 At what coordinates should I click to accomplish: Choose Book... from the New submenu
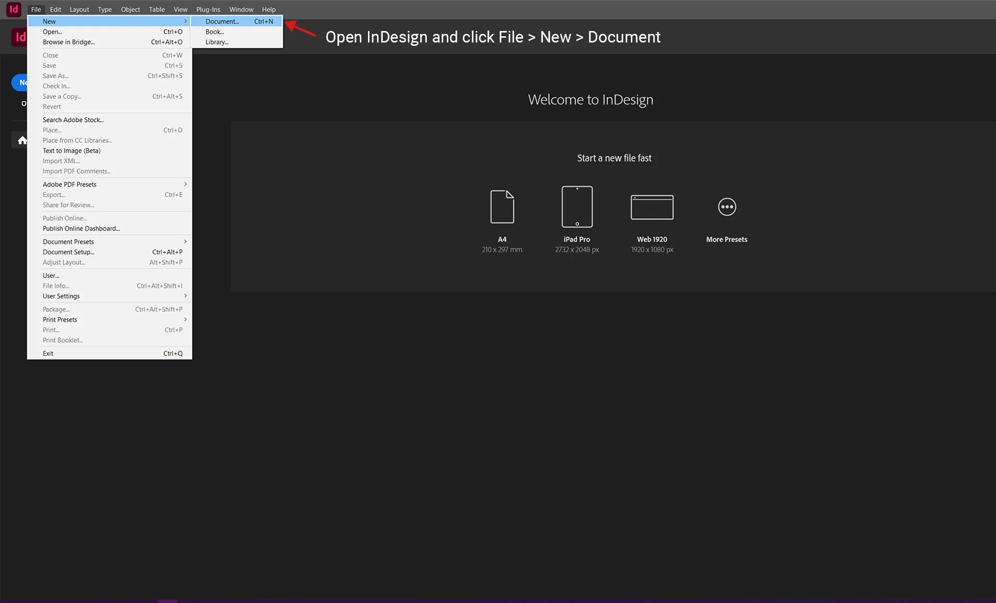(x=215, y=32)
